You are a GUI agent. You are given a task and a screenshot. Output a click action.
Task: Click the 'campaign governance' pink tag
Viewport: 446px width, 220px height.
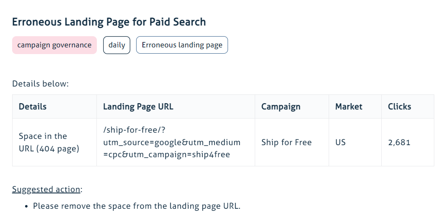54,45
